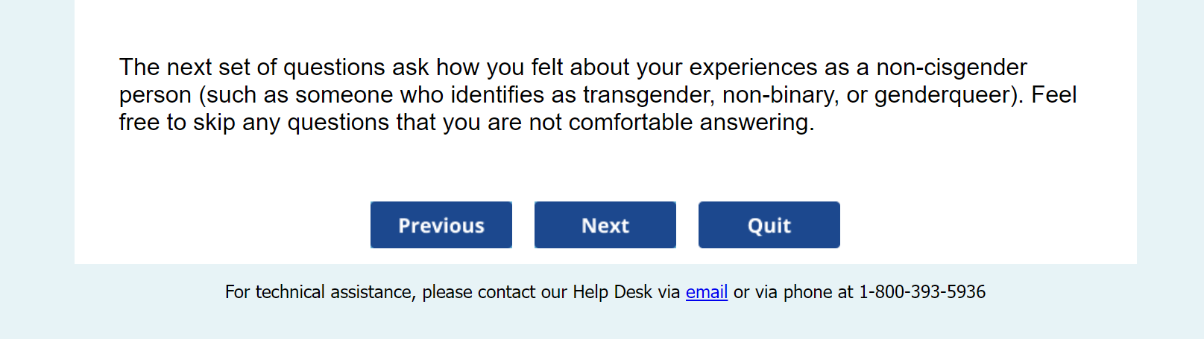Open the Help Desk email link
This screenshot has height=339, width=1204.
tap(706, 292)
